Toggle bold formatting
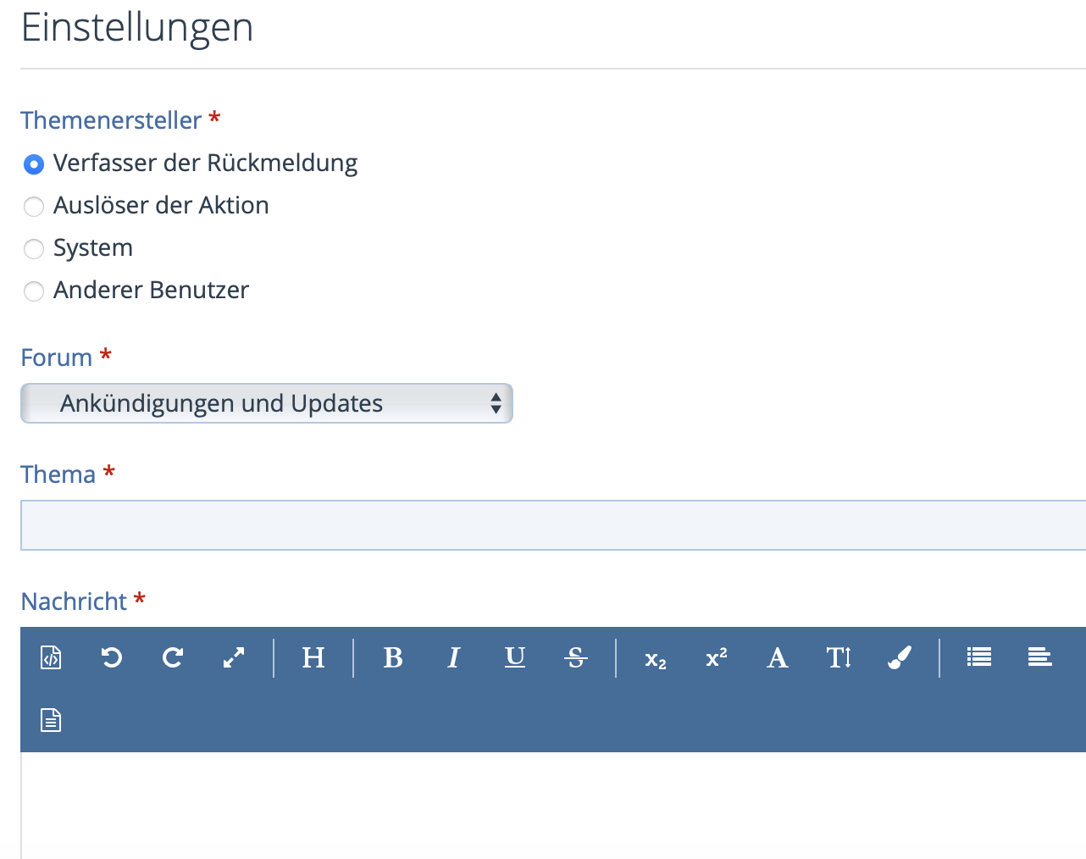The height and width of the screenshot is (859, 1086). point(393,657)
